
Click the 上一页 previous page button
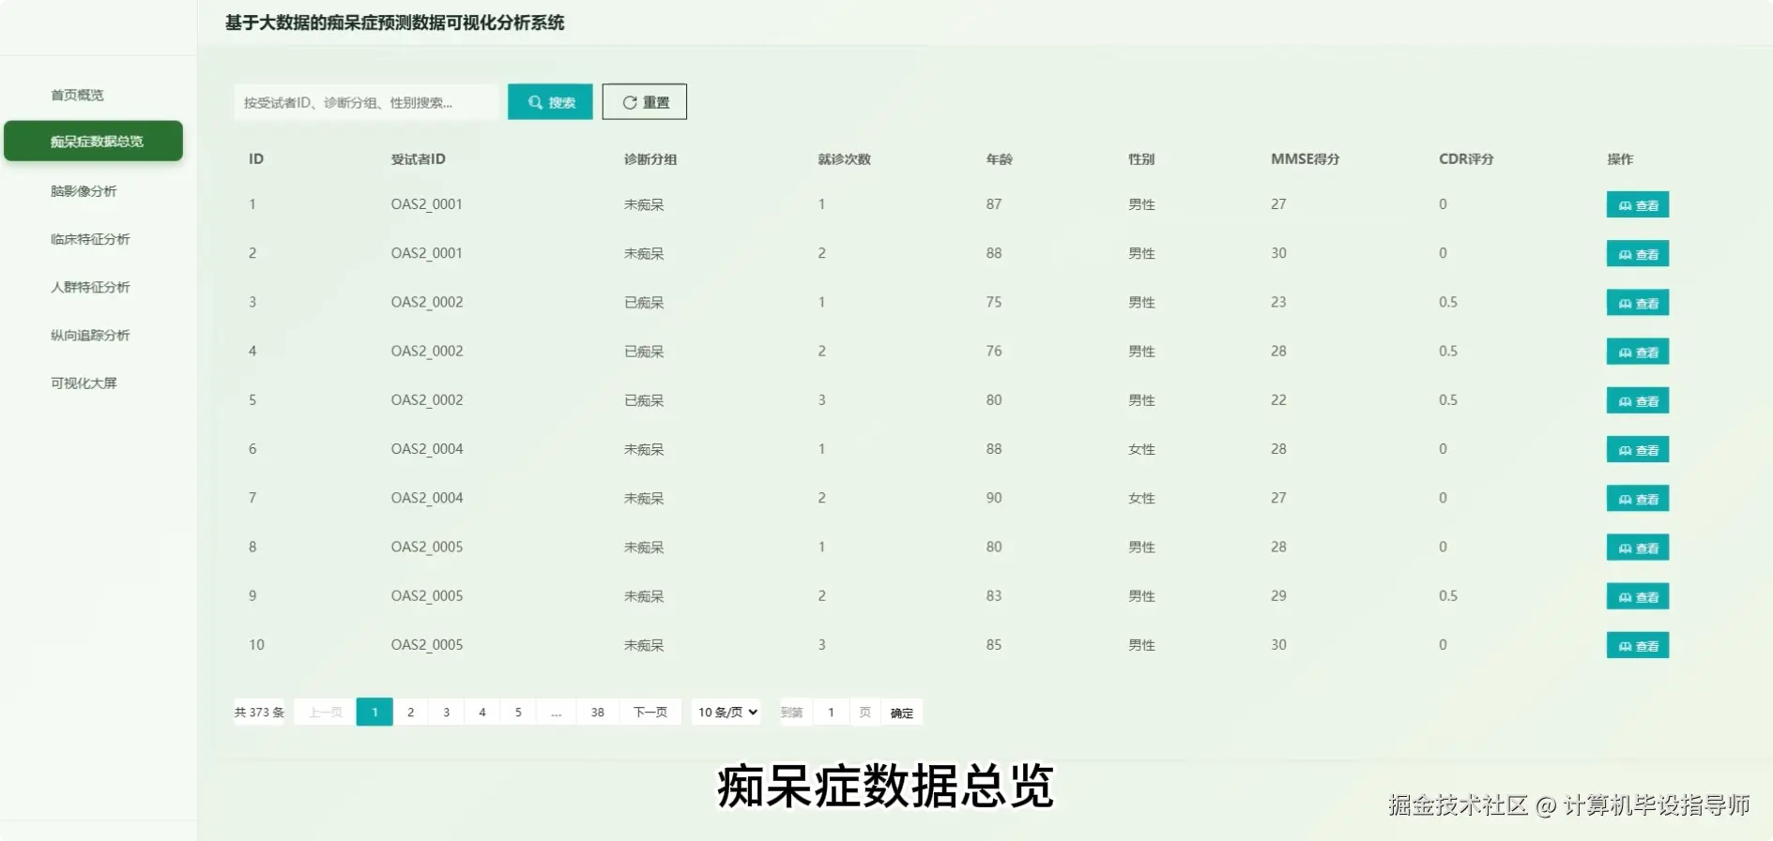coord(326,713)
